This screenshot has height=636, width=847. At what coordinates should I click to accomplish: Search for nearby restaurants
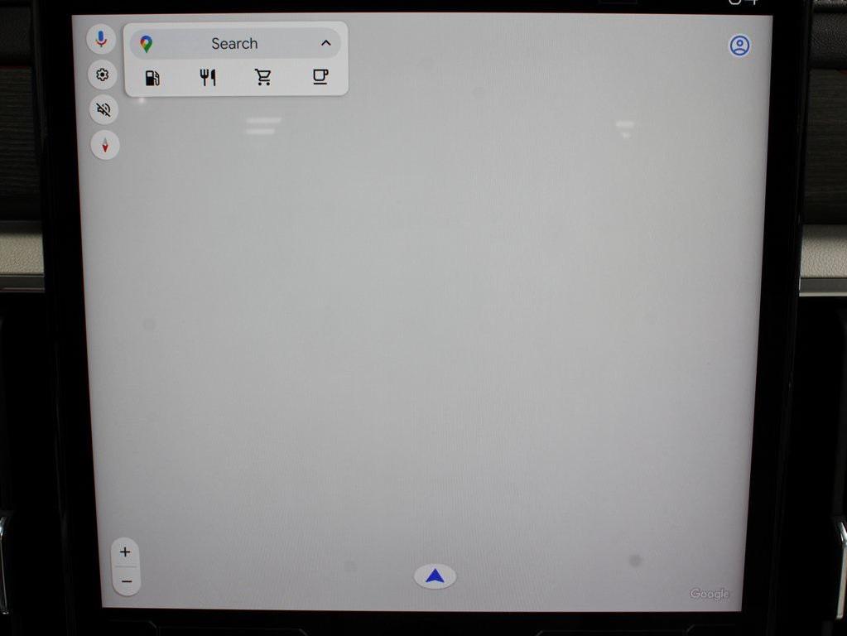tap(208, 78)
